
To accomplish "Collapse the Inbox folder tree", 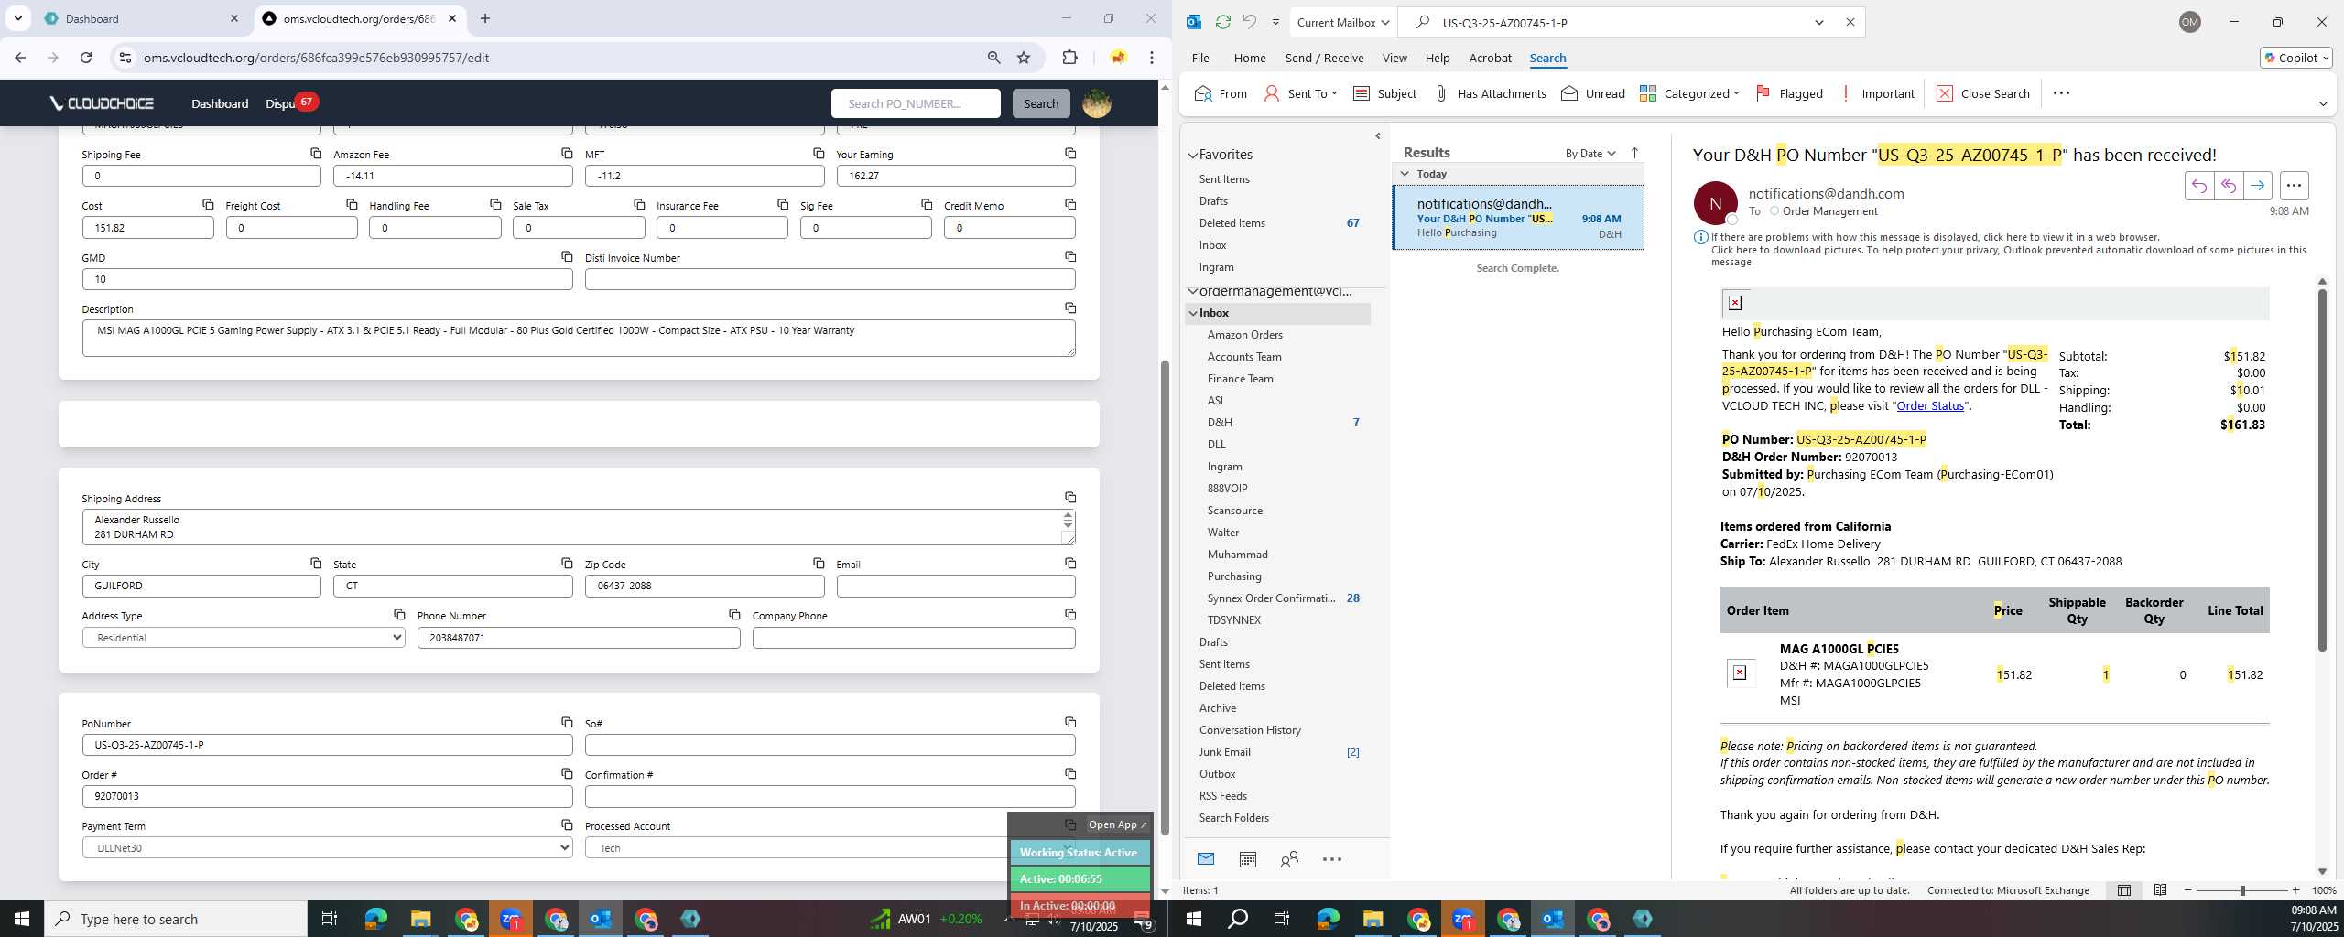I will pyautogui.click(x=1193, y=313).
